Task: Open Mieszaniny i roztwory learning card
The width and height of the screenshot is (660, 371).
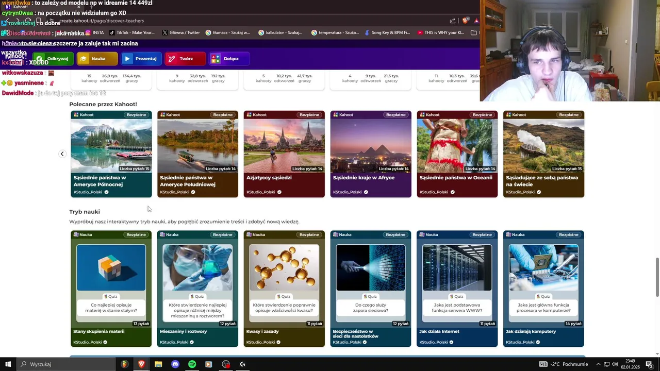Action: [x=197, y=289]
